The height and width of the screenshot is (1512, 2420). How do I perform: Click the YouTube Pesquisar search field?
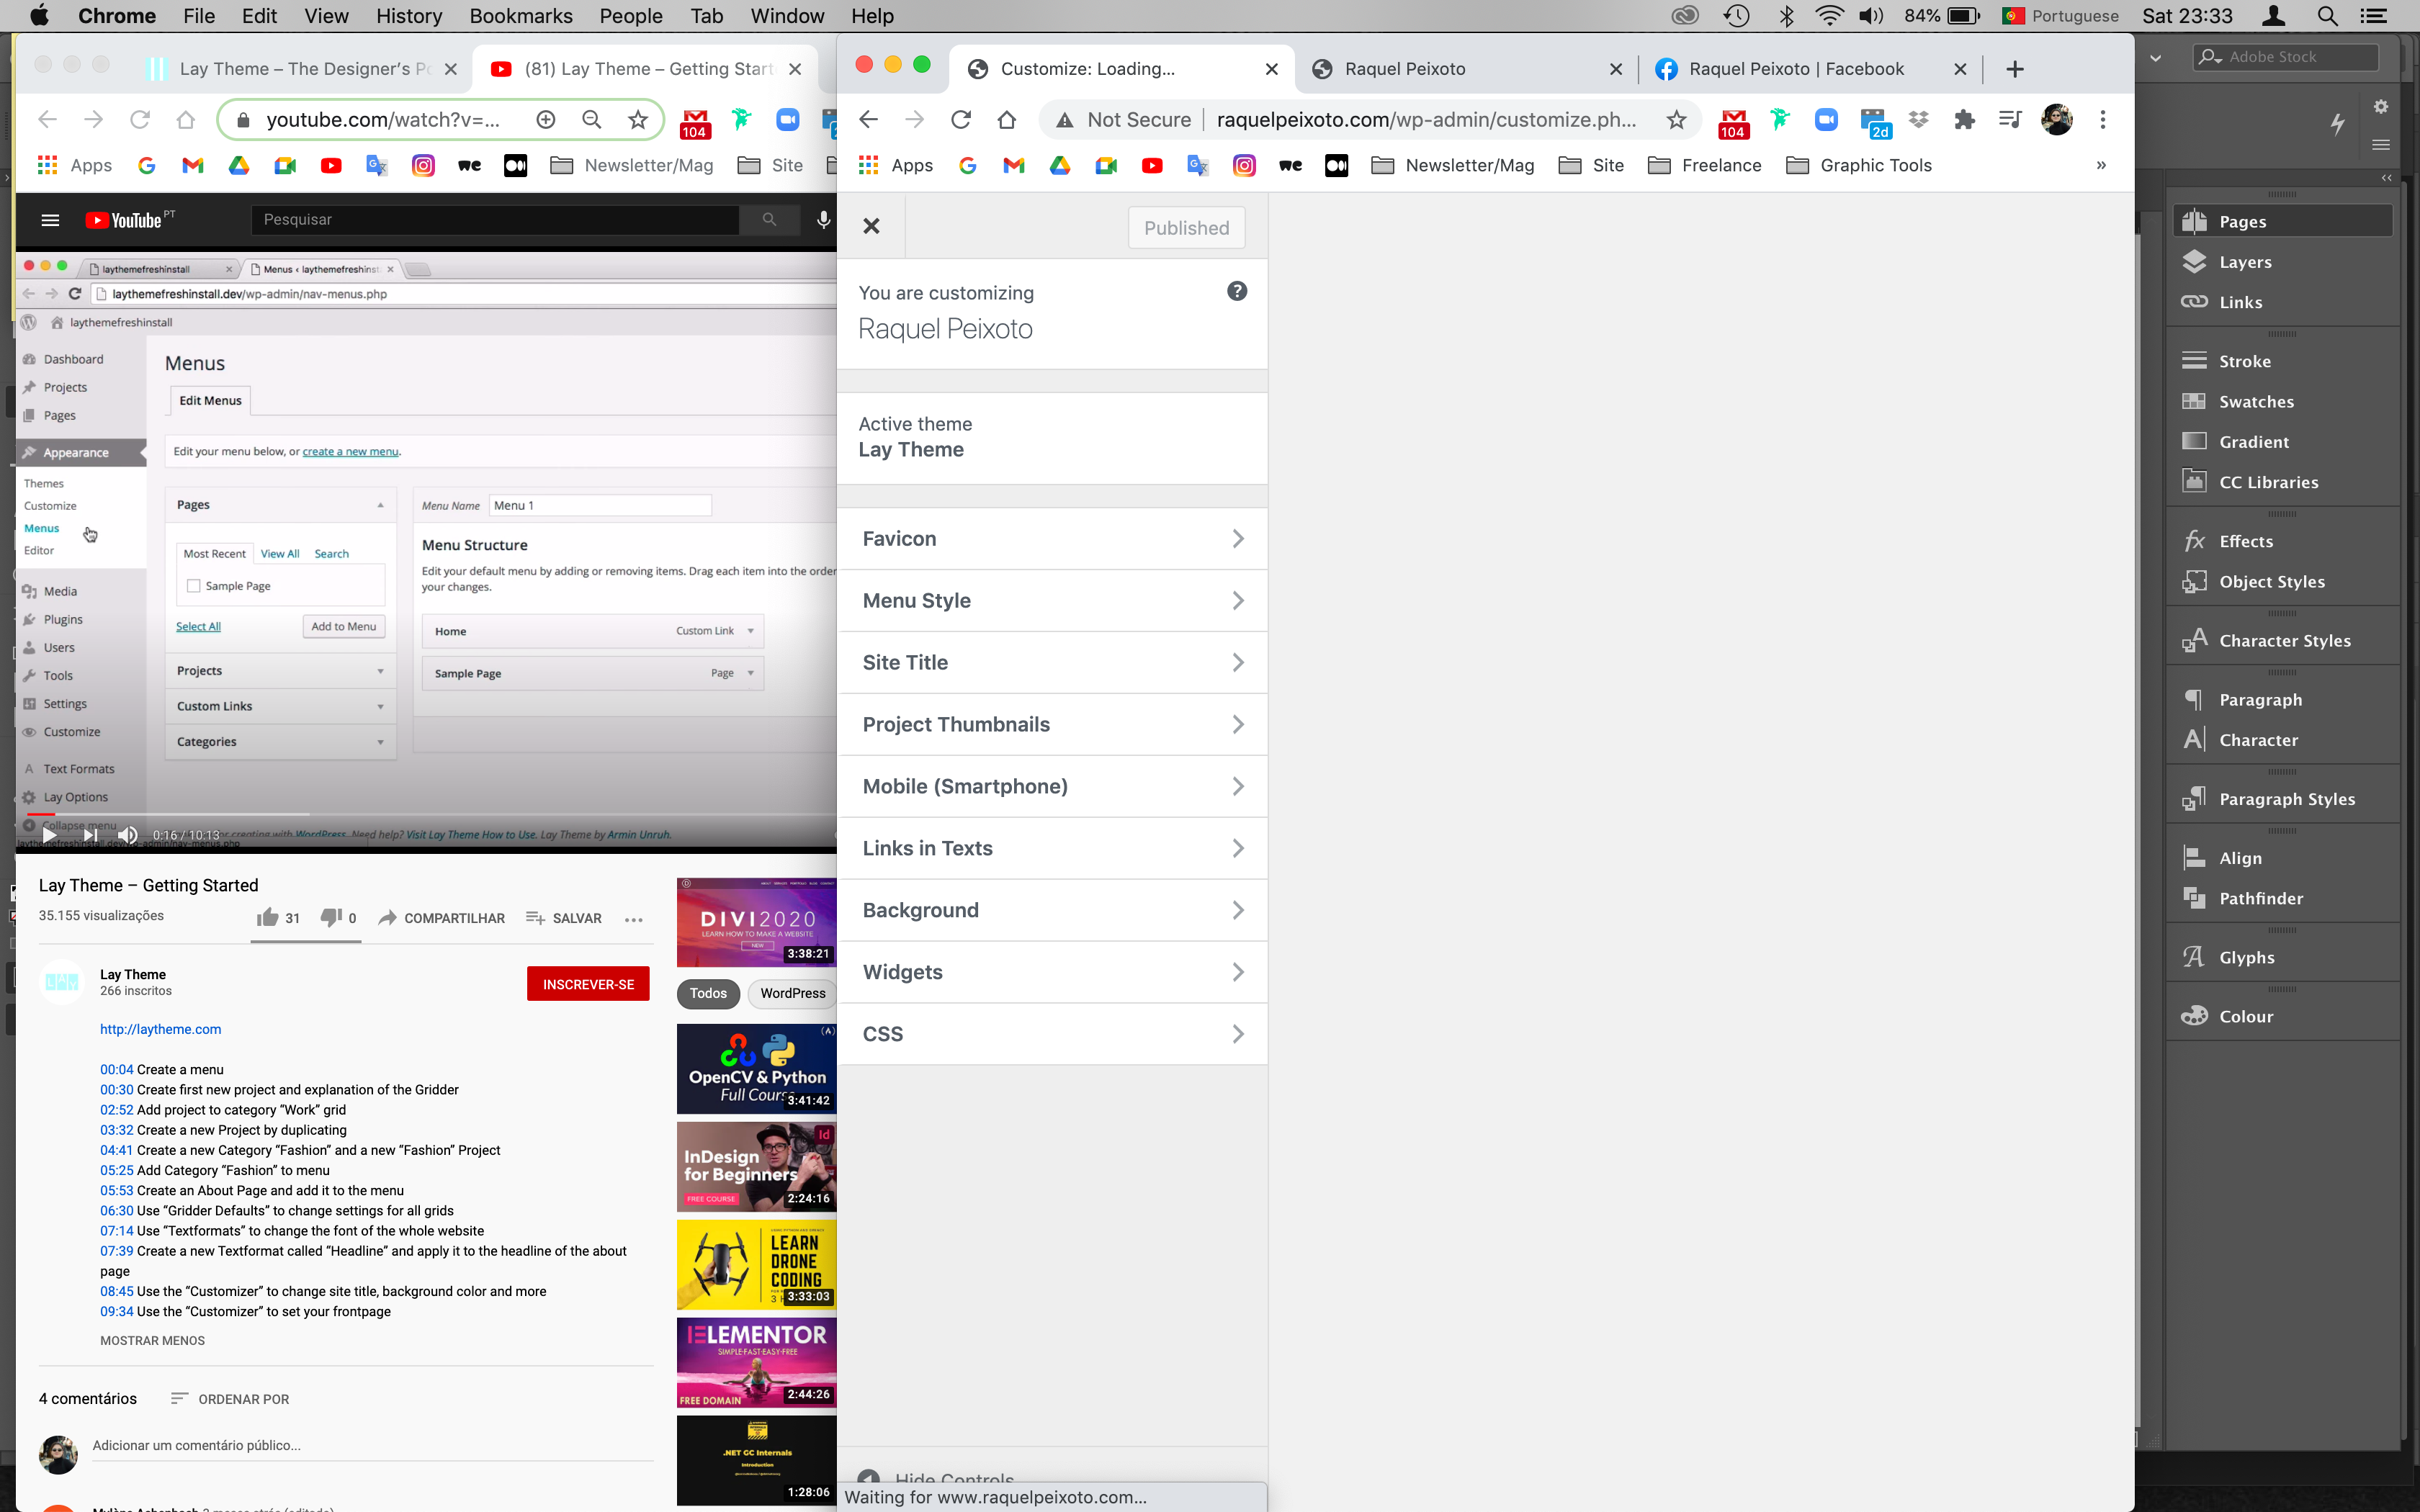pos(495,220)
